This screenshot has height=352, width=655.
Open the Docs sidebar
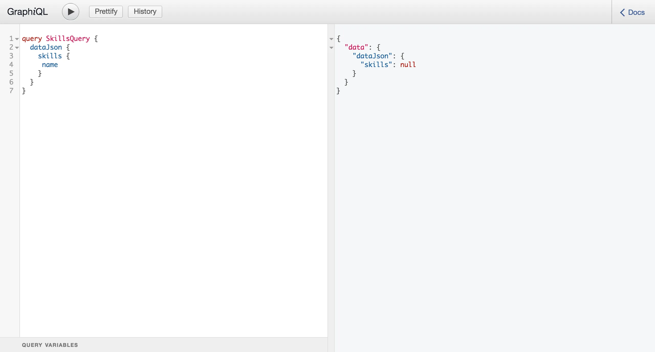636,12
